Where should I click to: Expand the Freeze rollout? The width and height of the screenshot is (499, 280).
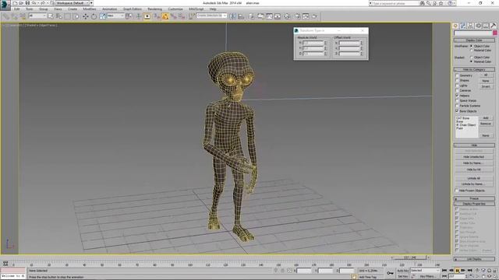(474, 198)
